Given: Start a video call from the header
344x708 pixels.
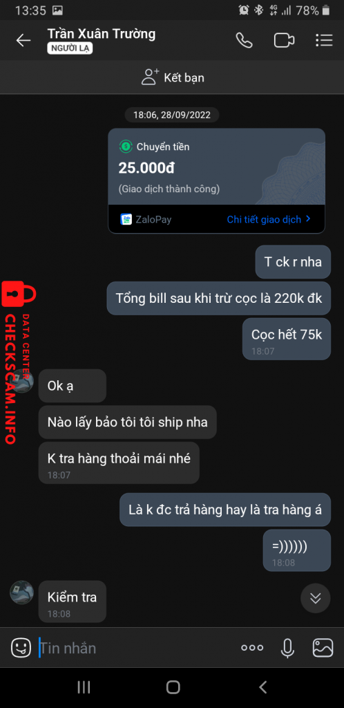Looking at the screenshot, I should [284, 40].
